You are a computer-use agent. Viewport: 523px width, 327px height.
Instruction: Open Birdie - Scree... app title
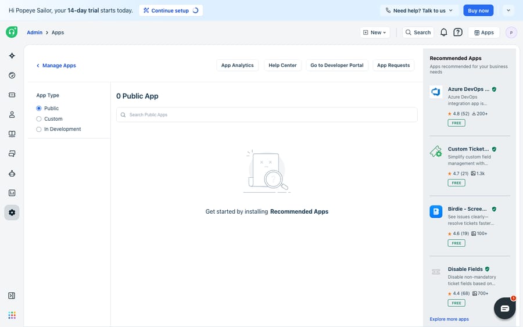pyautogui.click(x=467, y=209)
